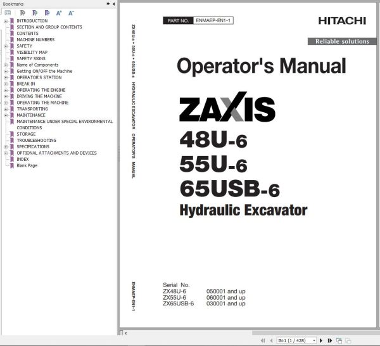Viewport: 380px width, 346px height.
Task: Increase bookmark font size with A+
Action: [59, 13]
